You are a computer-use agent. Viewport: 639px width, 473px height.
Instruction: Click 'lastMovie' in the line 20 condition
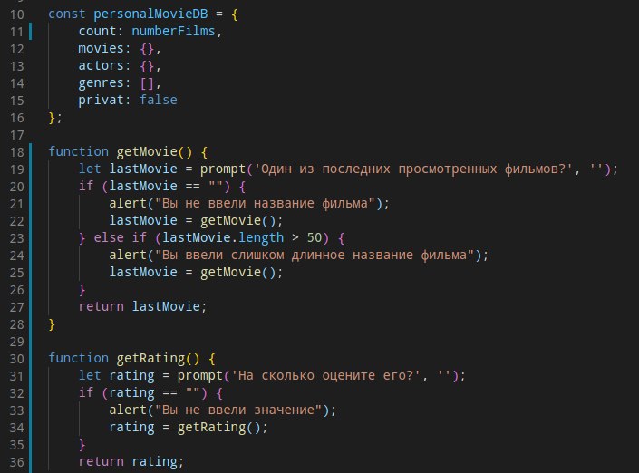tap(143, 186)
